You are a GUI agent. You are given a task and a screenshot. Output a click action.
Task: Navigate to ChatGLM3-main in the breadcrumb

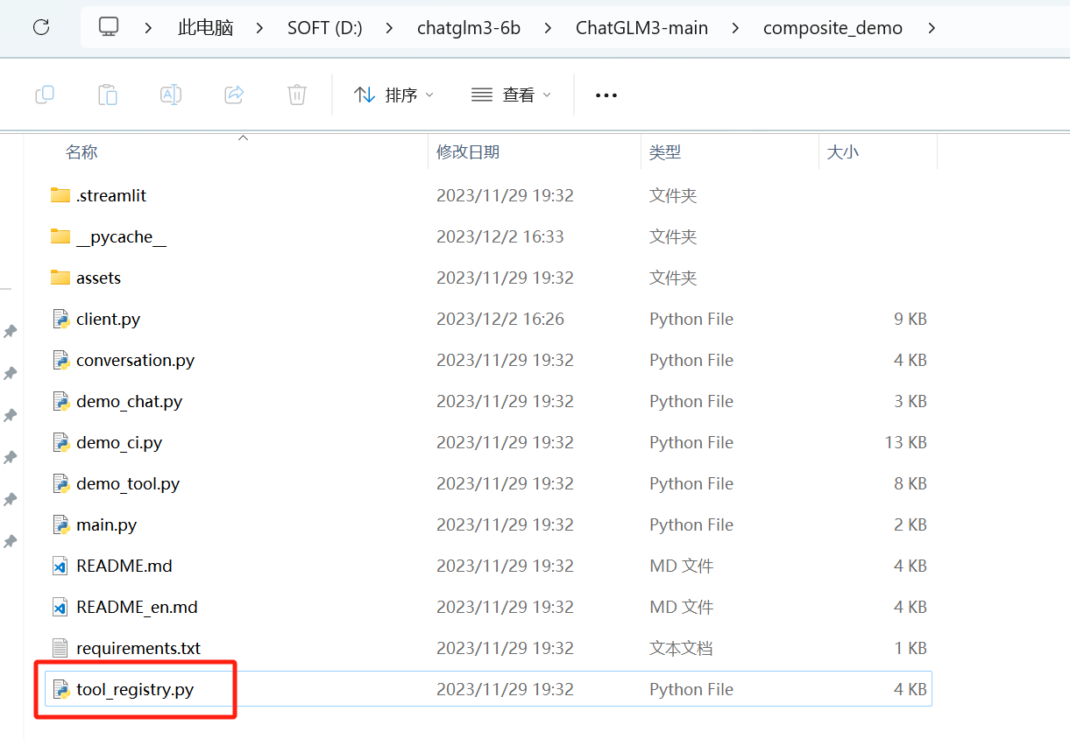tap(641, 28)
